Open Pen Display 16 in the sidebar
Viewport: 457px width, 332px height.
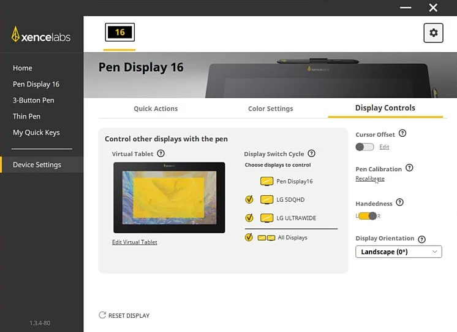coord(36,84)
